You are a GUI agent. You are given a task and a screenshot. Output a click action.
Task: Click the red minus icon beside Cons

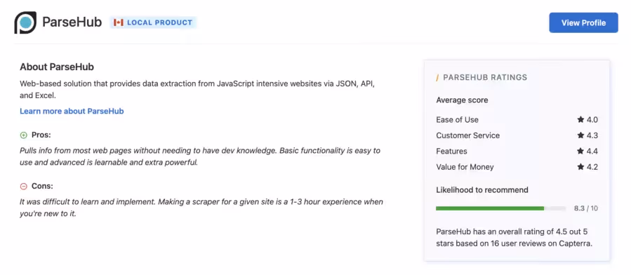click(24, 186)
